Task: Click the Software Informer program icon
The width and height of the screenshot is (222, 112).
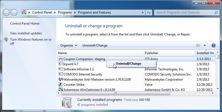Action: (60, 69)
